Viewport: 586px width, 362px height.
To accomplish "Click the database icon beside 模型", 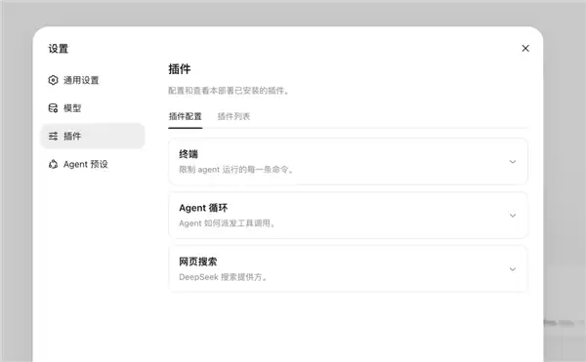I will pyautogui.click(x=53, y=108).
